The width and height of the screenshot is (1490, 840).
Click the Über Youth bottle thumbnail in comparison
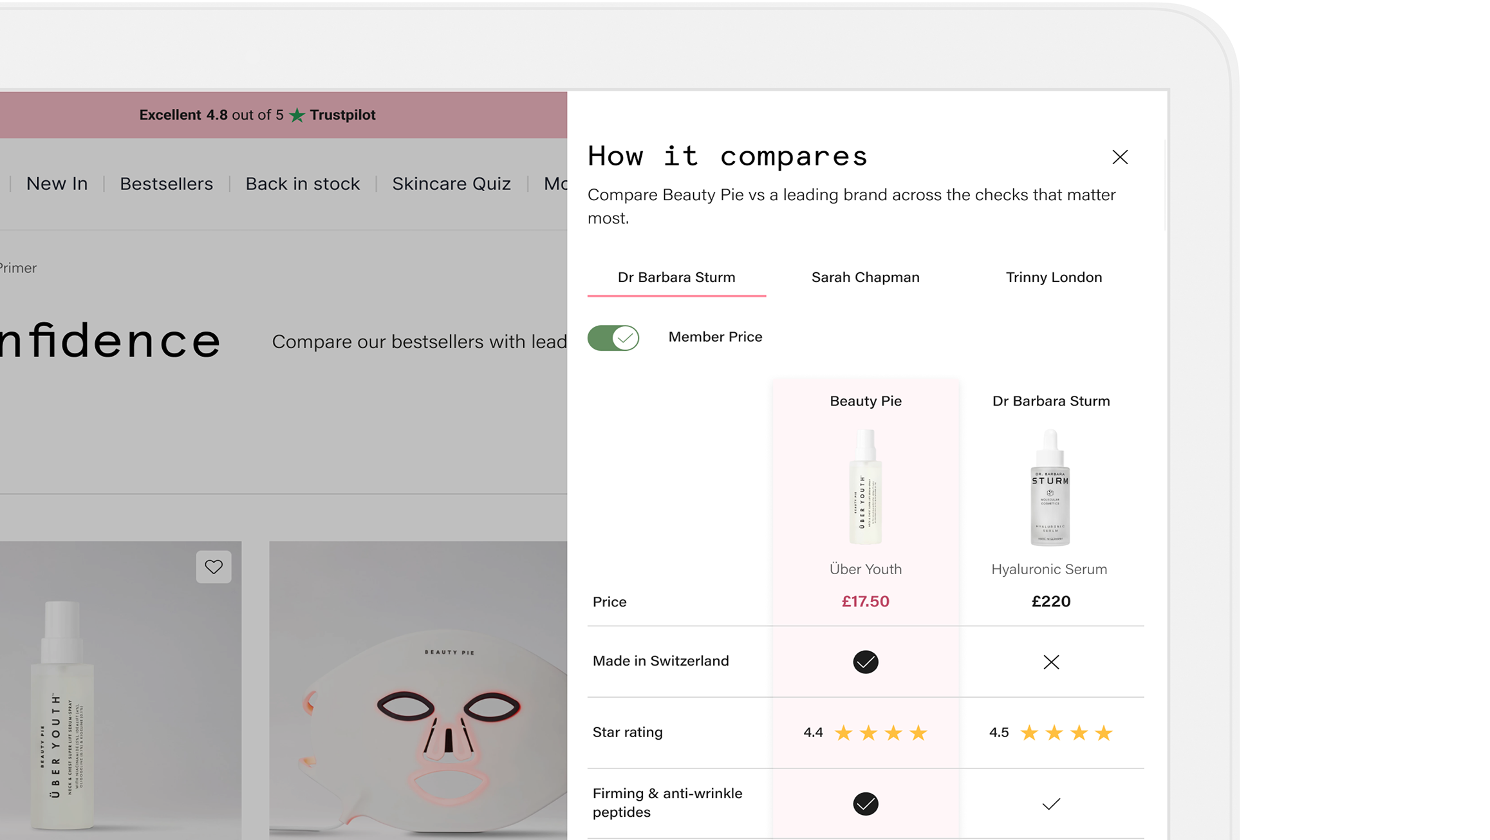[865, 487]
